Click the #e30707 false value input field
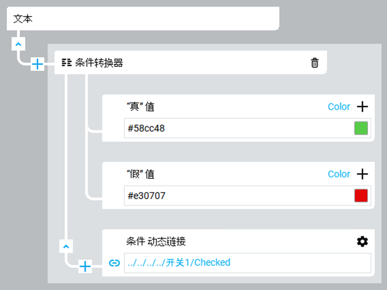Image resolution: width=387 pixels, height=290 pixels. 237,196
